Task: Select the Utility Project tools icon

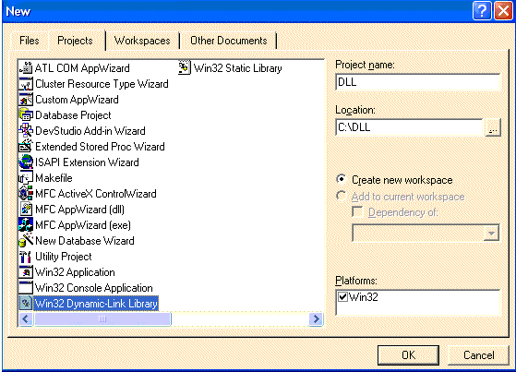Action: [26, 256]
